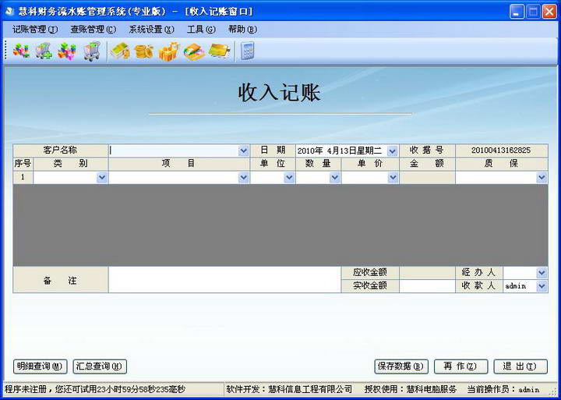
Task: Expand the 项目 dropdown in row 1
Action: 244,177
